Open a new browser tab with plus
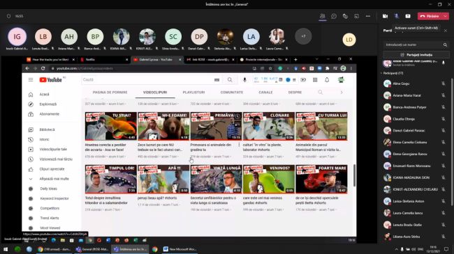The width and height of the screenshot is (454, 254). 295,59
